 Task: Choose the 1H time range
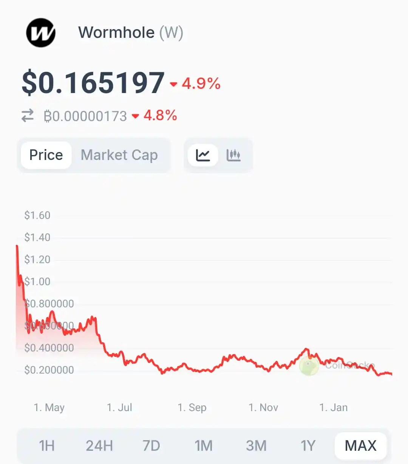coord(47,445)
